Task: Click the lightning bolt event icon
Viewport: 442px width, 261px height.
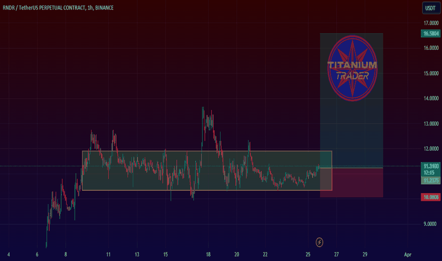Action: [319, 242]
